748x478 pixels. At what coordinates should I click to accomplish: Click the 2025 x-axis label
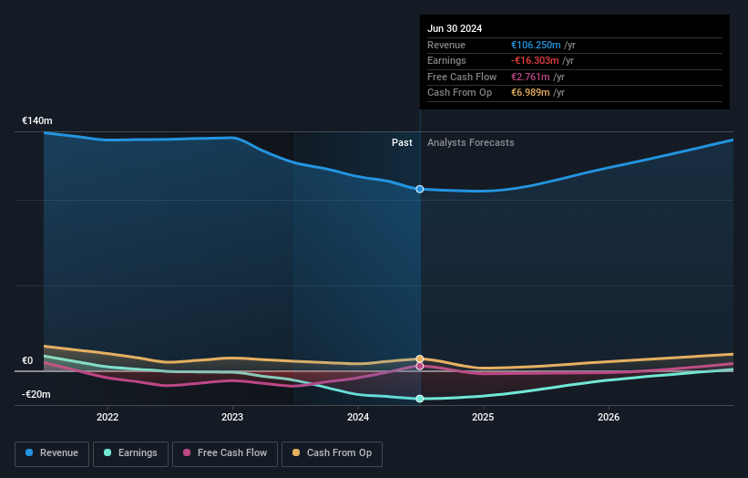click(x=483, y=417)
